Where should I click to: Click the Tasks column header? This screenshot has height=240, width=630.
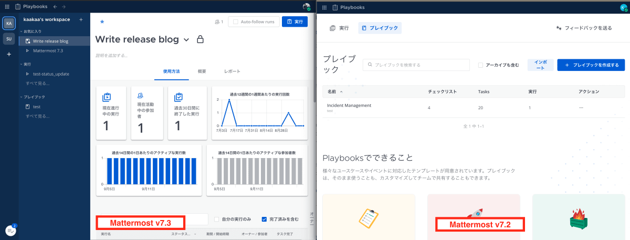pos(484,91)
